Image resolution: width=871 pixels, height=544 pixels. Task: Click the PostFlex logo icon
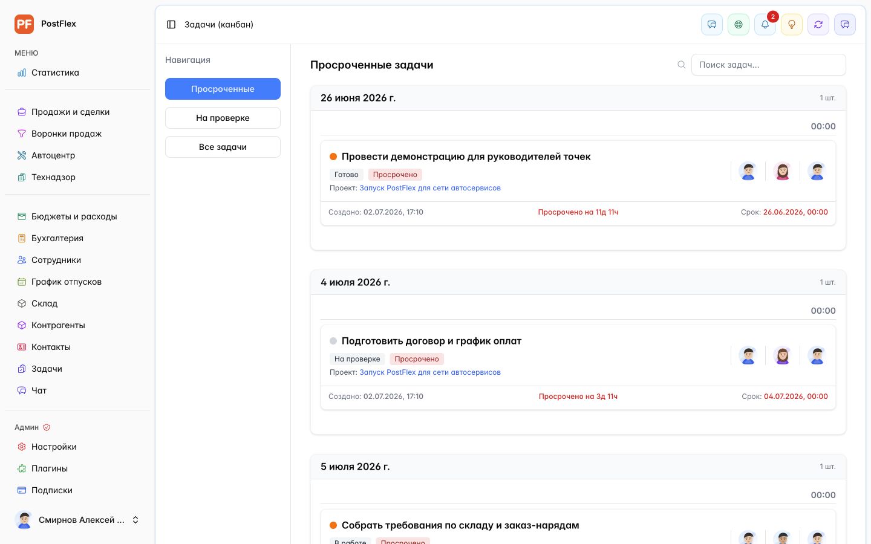tap(24, 24)
